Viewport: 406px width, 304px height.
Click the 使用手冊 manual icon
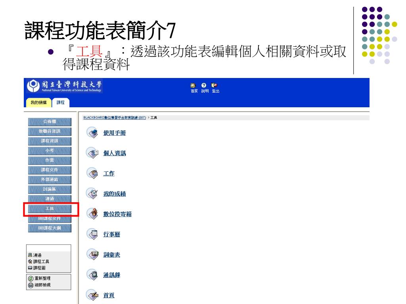point(92,133)
